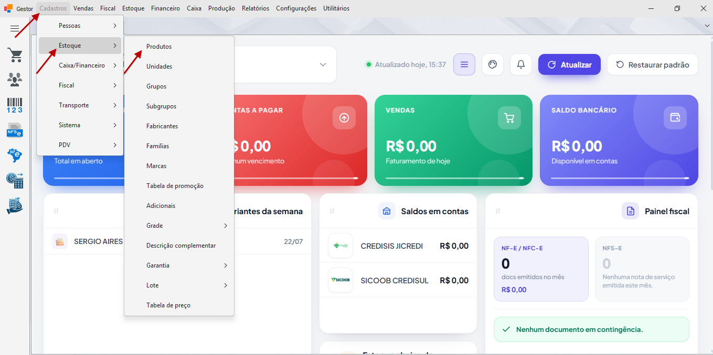Click drag handle of Painel fiscal panel
Image resolution: width=713 pixels, height=355 pixels.
(498, 211)
